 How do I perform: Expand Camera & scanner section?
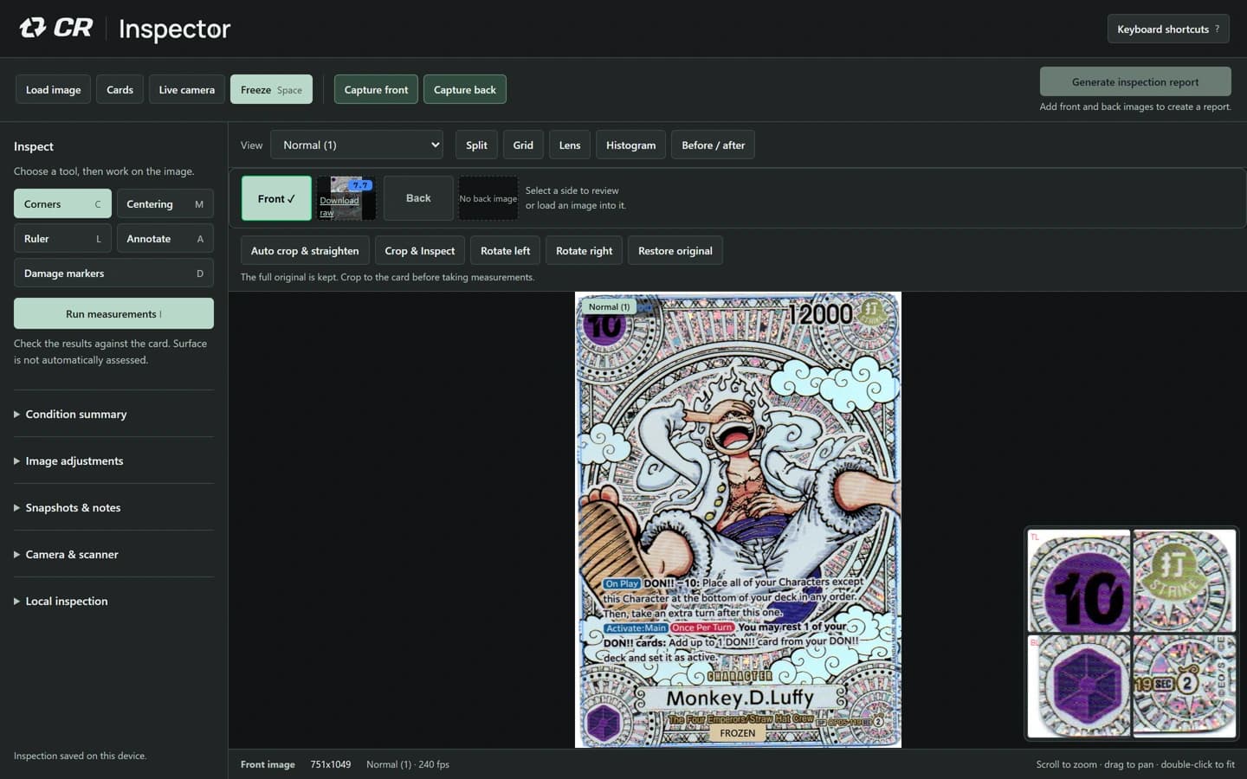click(x=113, y=554)
